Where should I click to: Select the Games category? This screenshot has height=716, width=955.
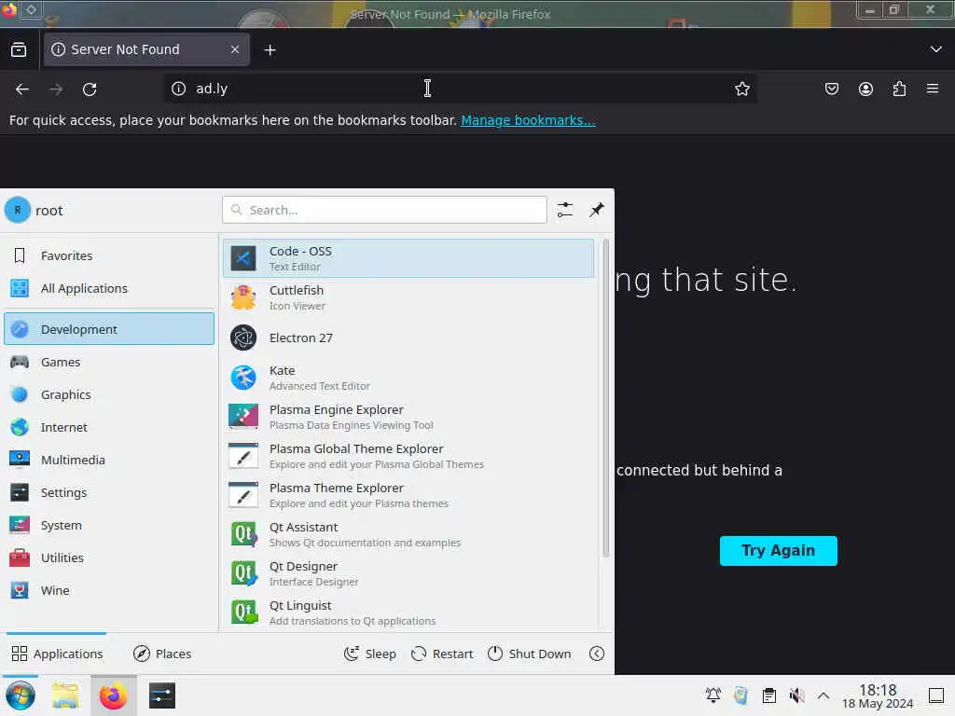(109, 363)
